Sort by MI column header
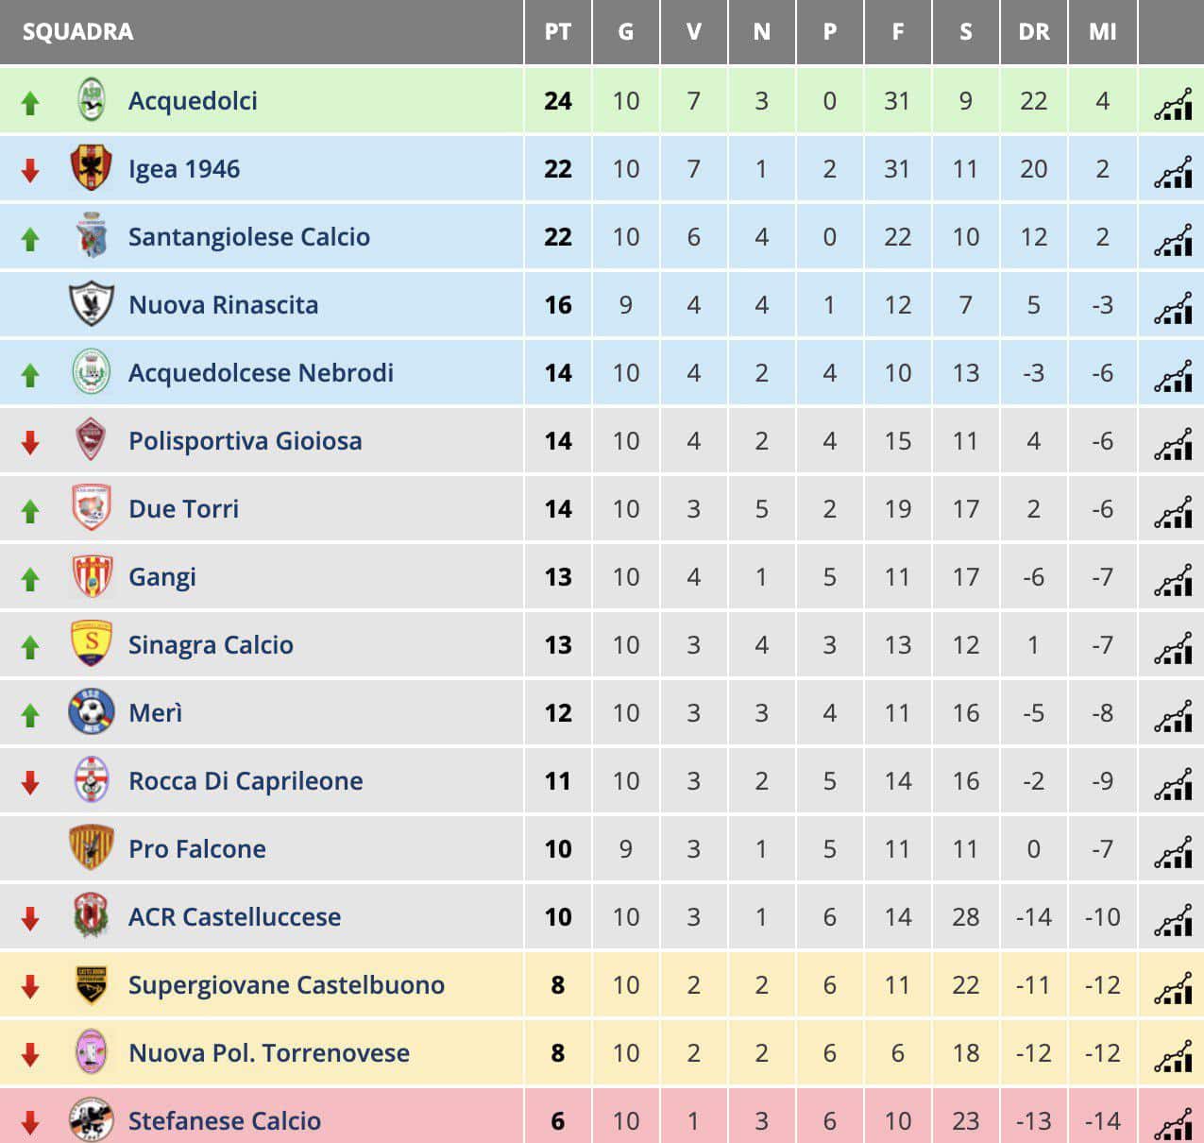 pos(1102,32)
